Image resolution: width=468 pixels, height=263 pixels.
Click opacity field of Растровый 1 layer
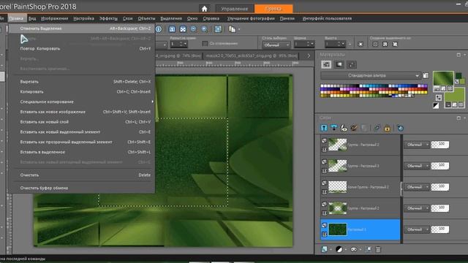(x=440, y=229)
